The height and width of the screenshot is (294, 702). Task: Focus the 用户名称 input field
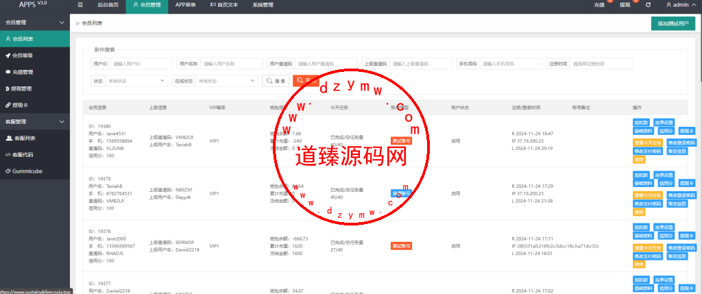click(232, 64)
